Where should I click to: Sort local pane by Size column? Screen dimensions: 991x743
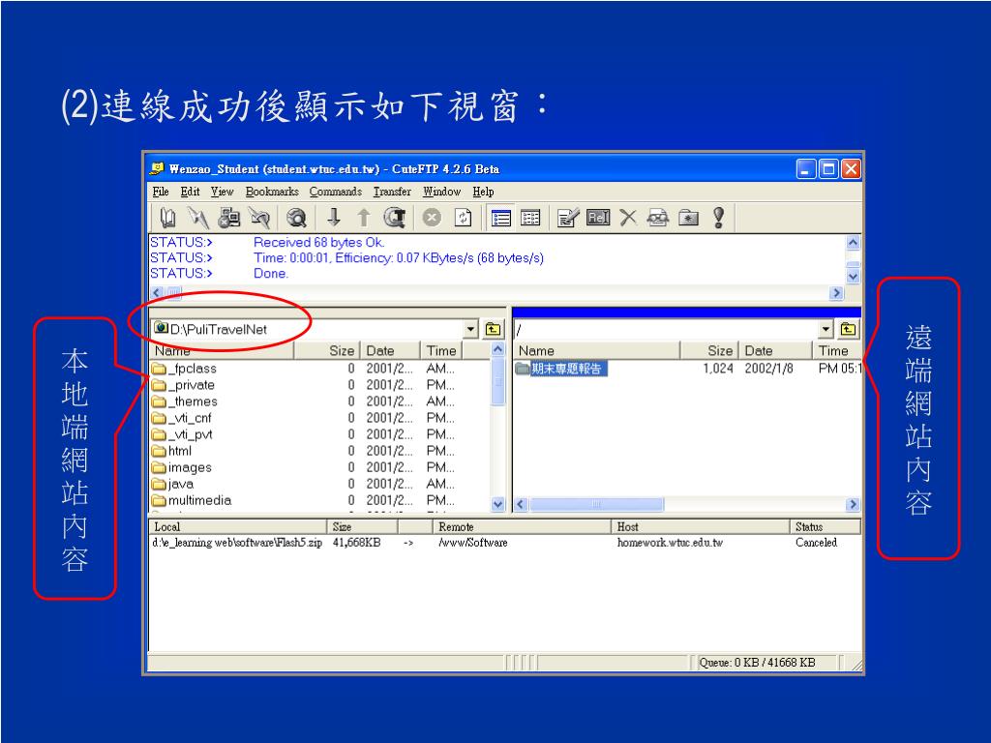pos(327,350)
